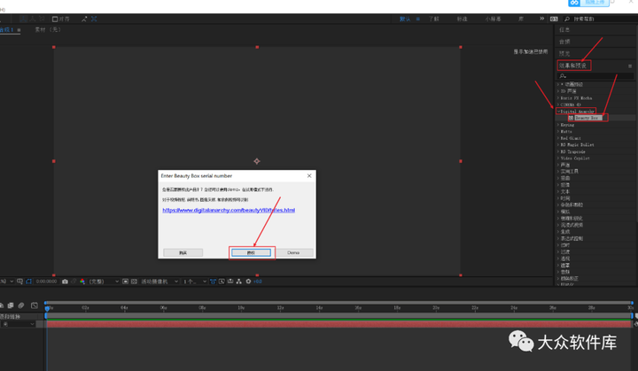Expand the RG Magic Bullet folder
This screenshot has height=371, width=638.
click(x=558, y=145)
